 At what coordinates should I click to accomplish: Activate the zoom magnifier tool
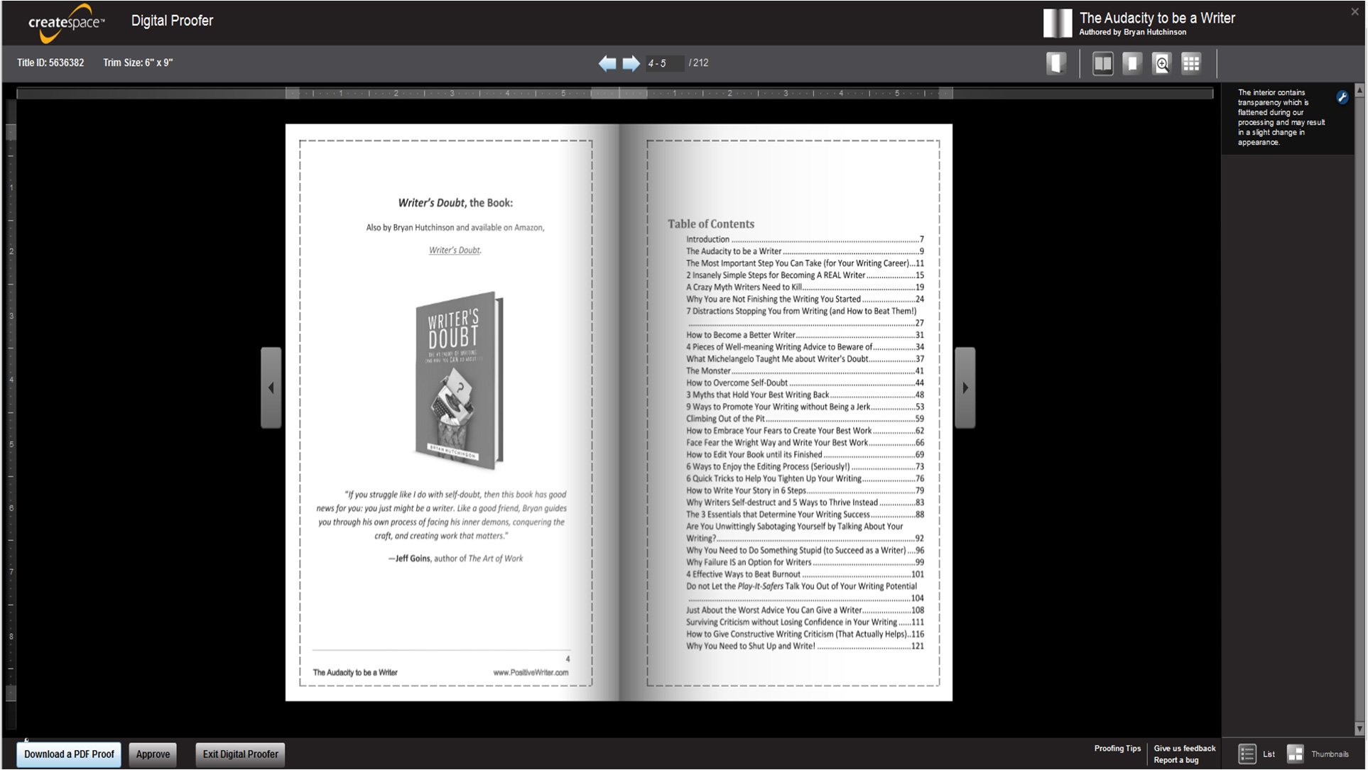pyautogui.click(x=1161, y=64)
